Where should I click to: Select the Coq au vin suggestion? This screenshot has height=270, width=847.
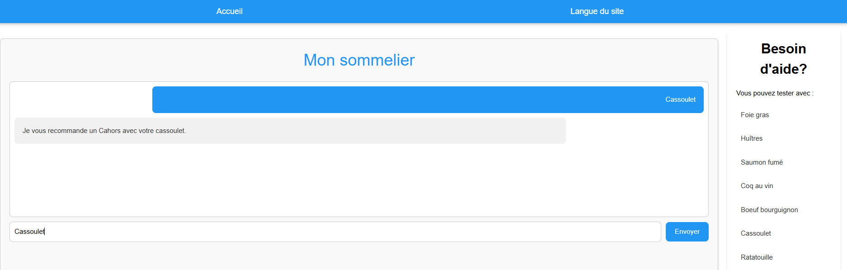coord(757,186)
